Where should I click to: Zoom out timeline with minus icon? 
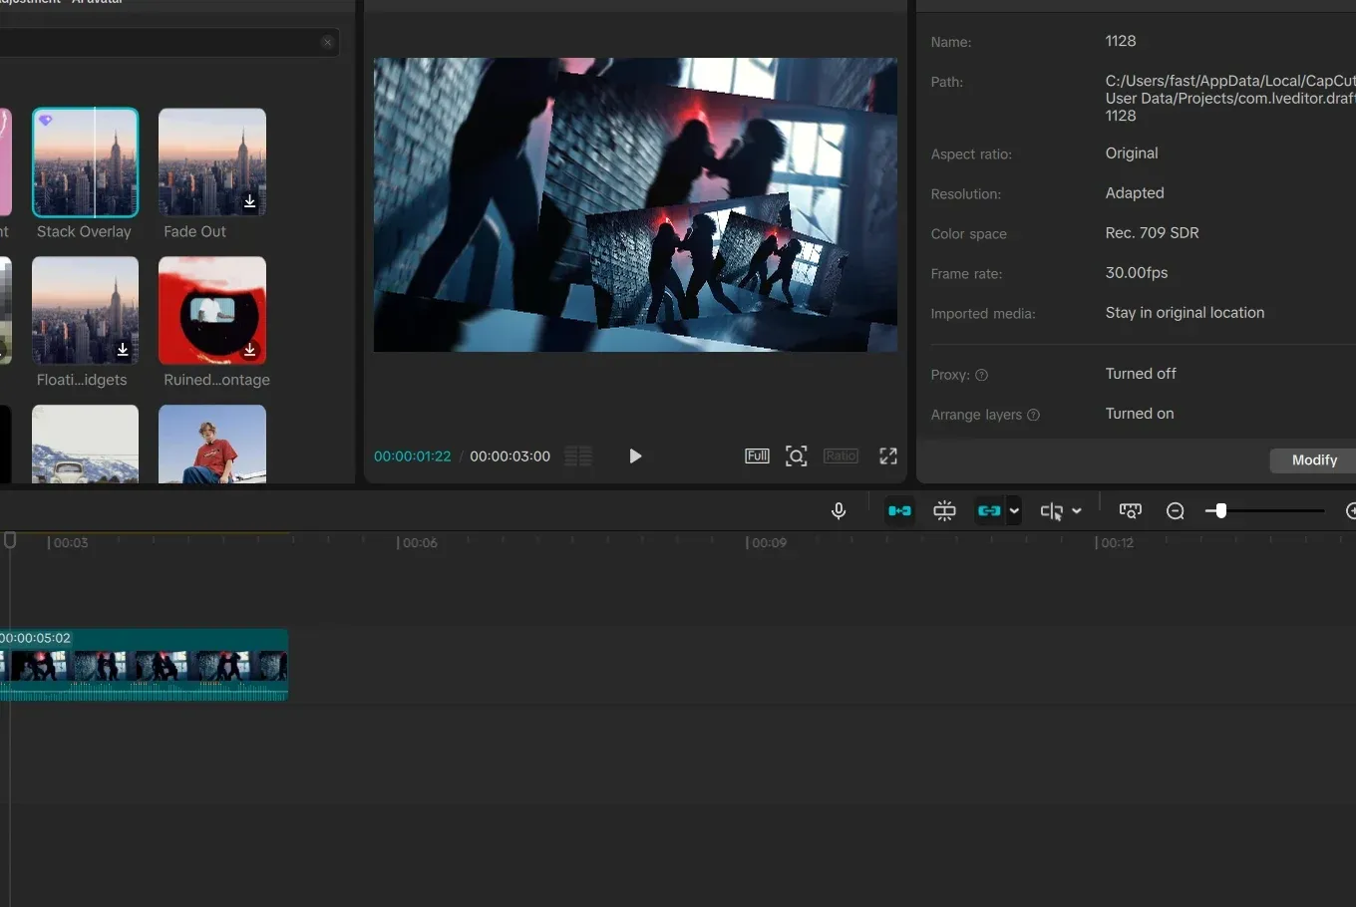pyautogui.click(x=1176, y=511)
